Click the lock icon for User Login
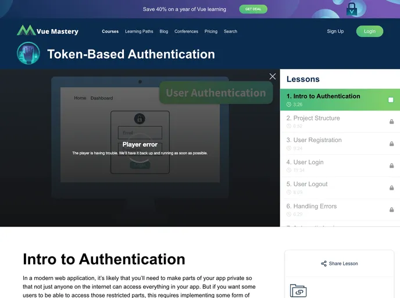400x298 pixels. click(x=392, y=165)
